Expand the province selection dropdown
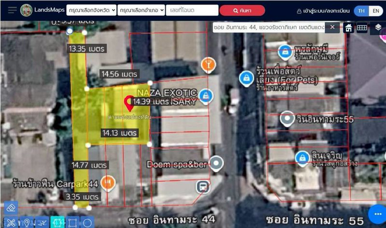Screen dimensions: 386x228 pyautogui.click(x=91, y=10)
